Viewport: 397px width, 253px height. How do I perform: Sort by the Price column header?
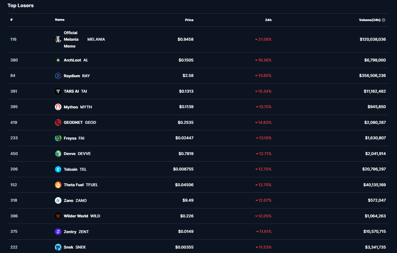[x=189, y=20]
